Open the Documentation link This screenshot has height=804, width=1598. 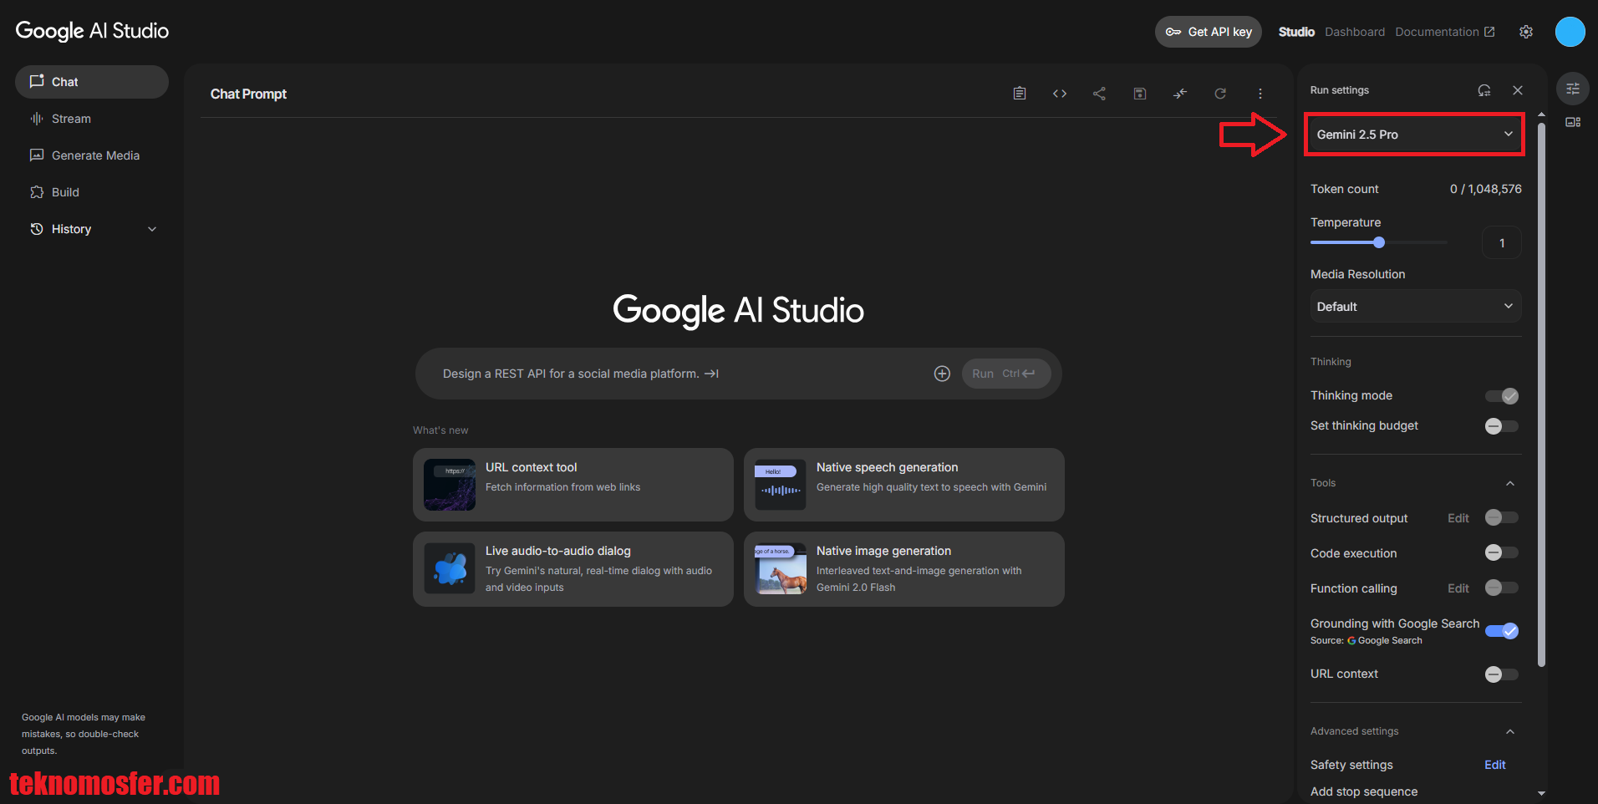click(x=1445, y=32)
